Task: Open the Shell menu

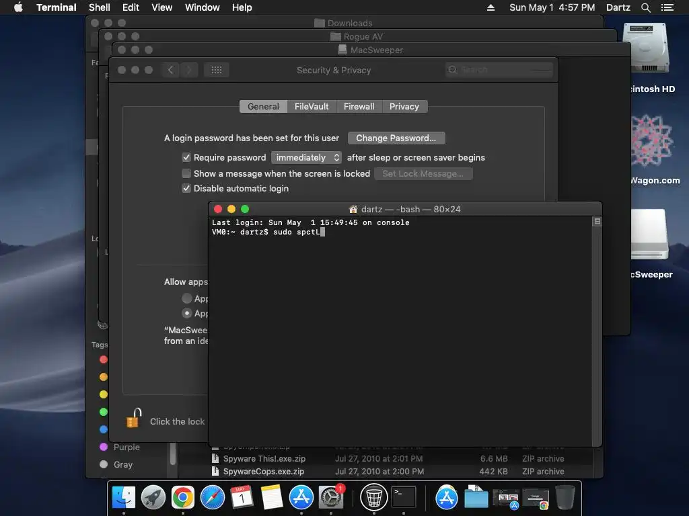Action: (100, 7)
